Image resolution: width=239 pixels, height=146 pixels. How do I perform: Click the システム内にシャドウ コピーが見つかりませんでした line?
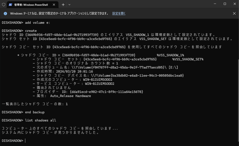point(50,132)
